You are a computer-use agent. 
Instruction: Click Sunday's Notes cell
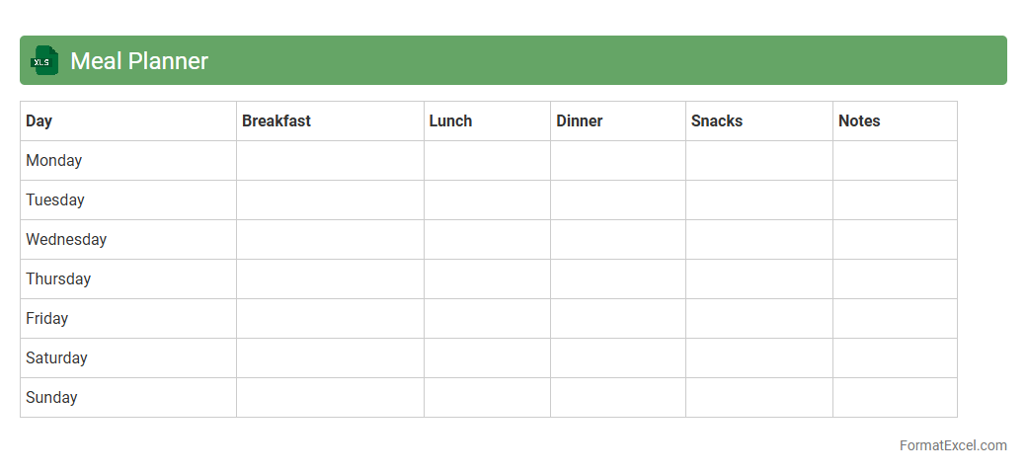[x=895, y=397]
